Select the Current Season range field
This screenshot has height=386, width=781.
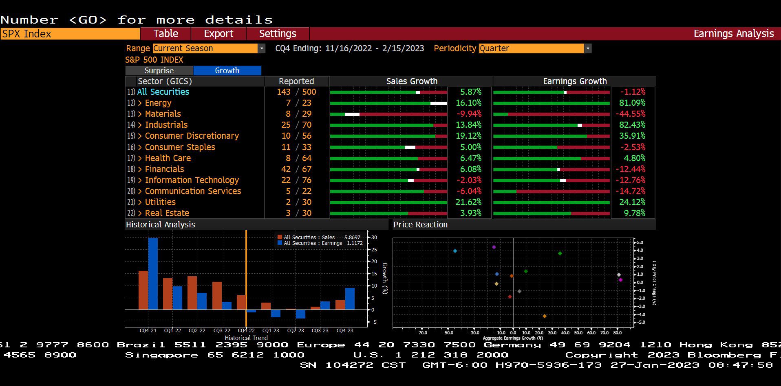205,48
